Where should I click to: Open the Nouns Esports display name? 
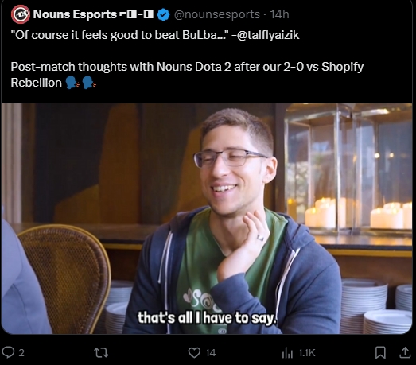(x=75, y=14)
